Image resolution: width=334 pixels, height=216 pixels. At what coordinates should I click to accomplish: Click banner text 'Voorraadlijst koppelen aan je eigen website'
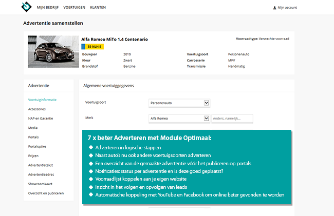(141, 179)
